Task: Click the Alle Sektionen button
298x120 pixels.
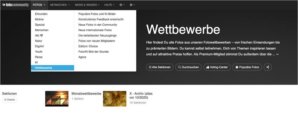Action: 160,67
